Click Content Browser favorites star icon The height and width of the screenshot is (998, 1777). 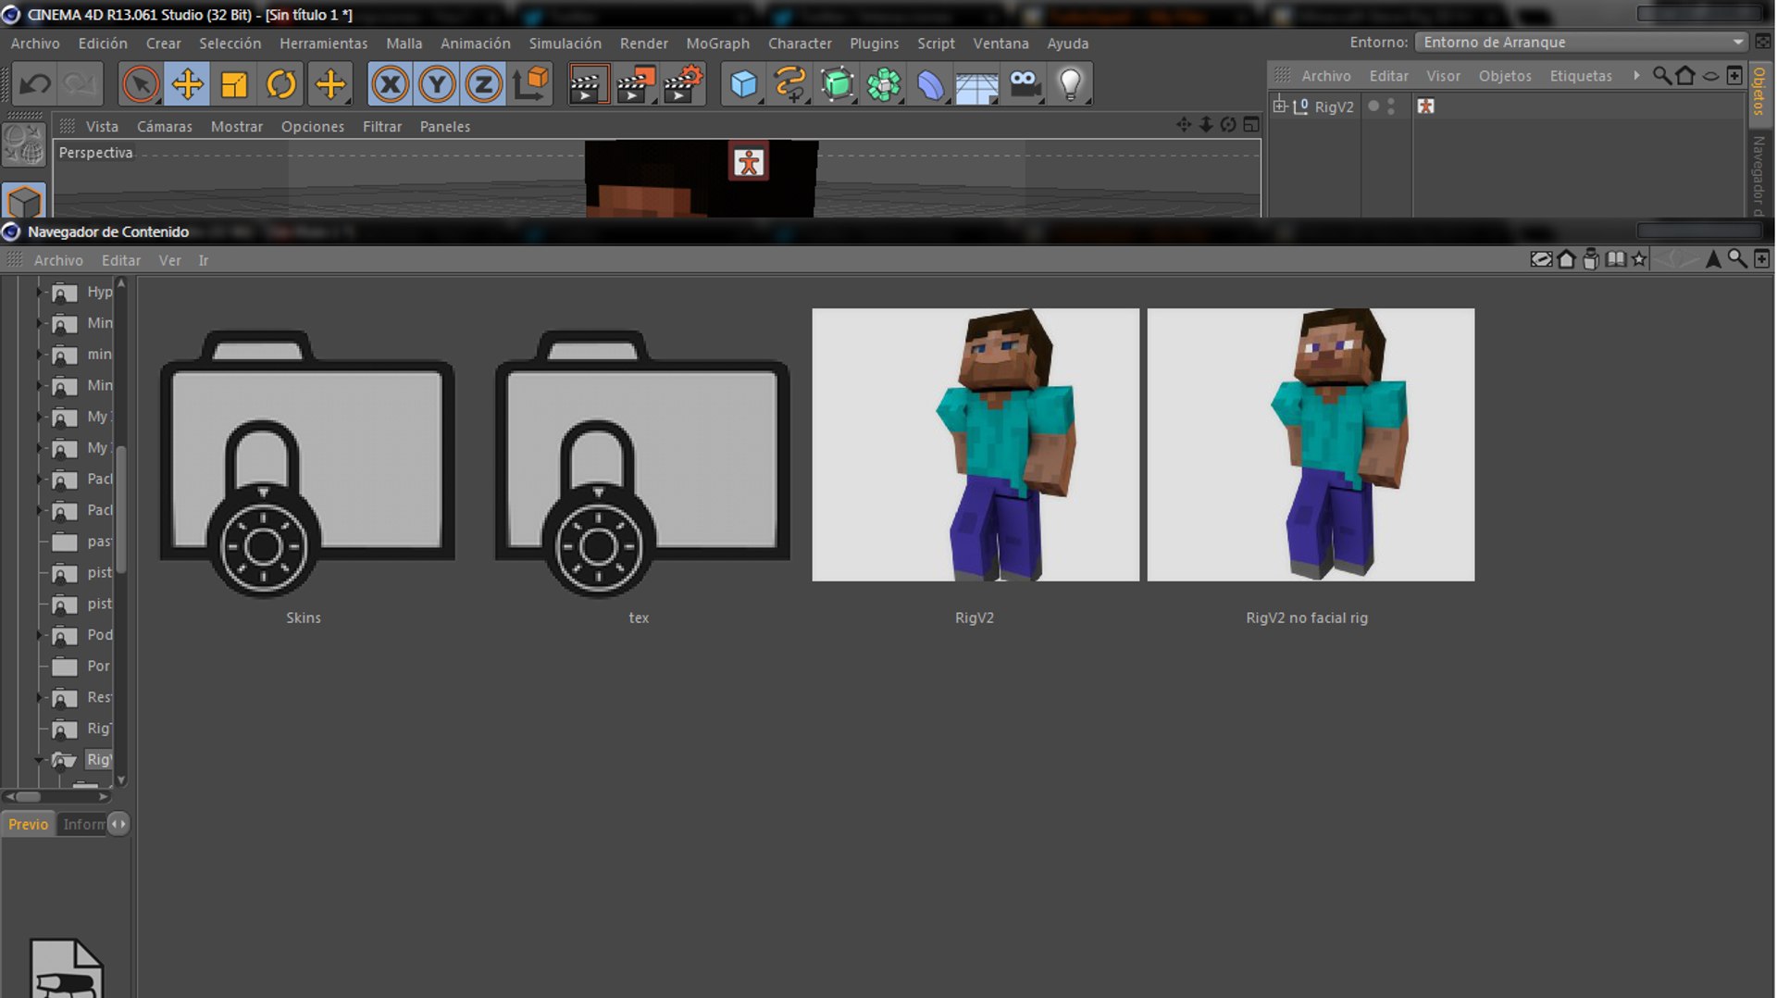click(1639, 260)
